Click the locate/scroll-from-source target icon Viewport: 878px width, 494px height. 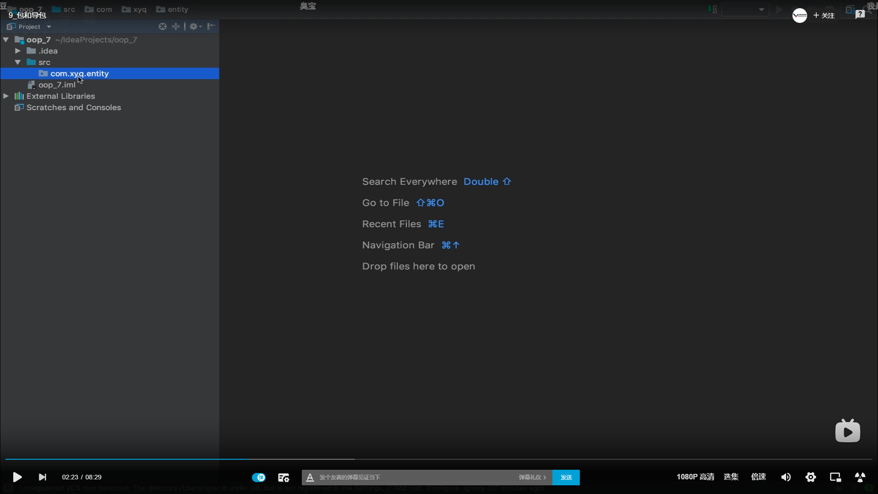(162, 27)
